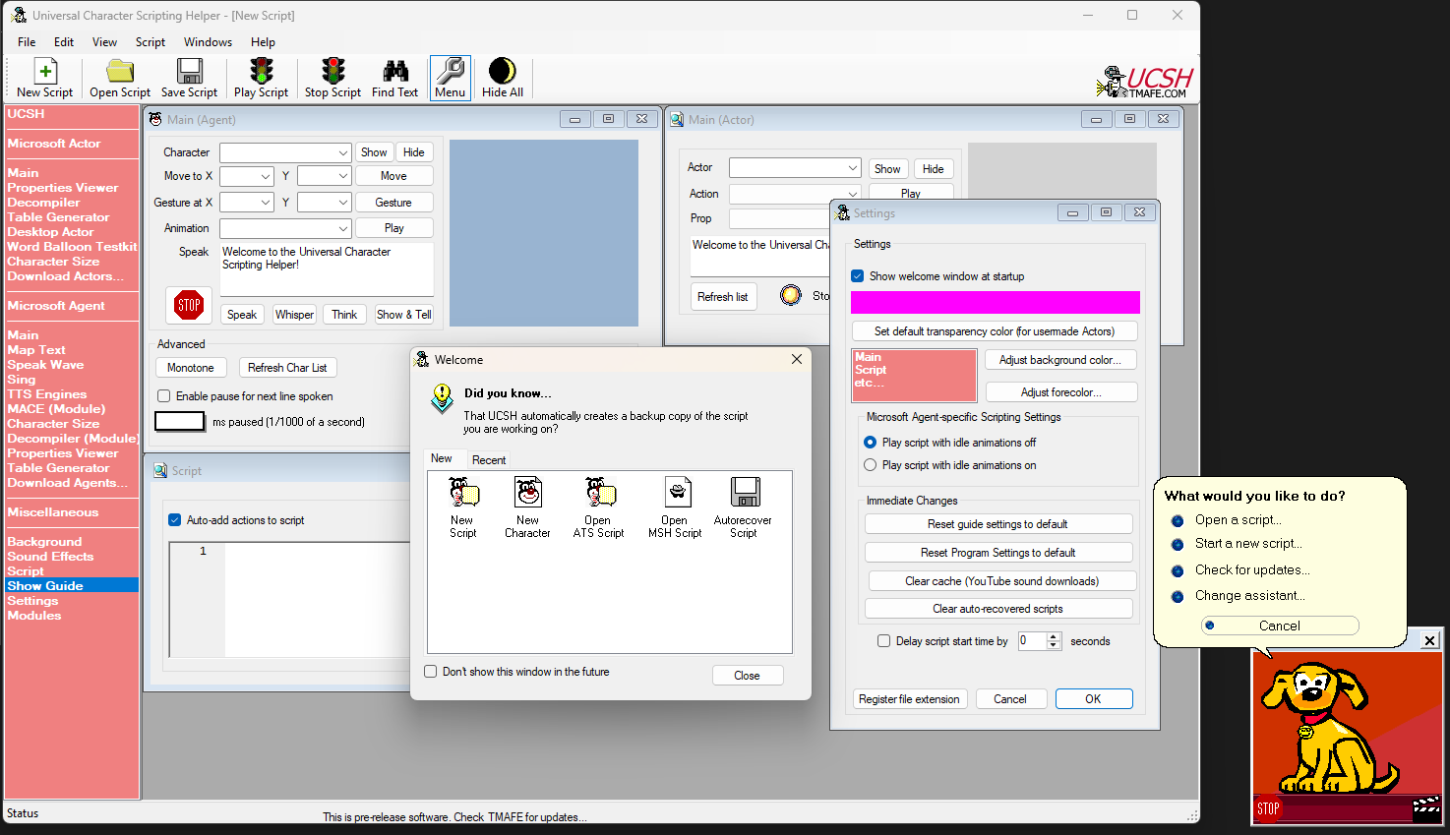The image size is (1450, 835).
Task: Expand the Animation dropdown
Action: (x=285, y=228)
